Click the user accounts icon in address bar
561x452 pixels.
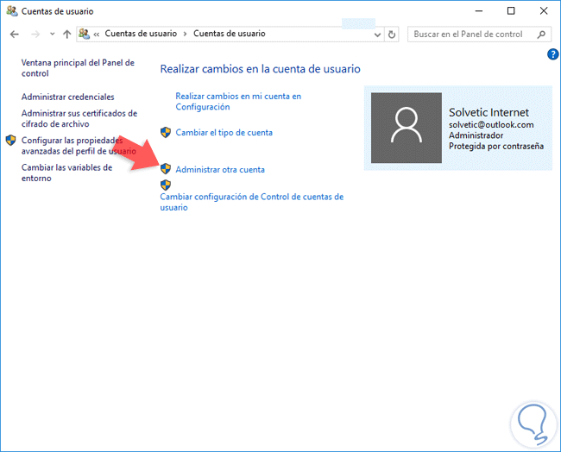tap(84, 34)
